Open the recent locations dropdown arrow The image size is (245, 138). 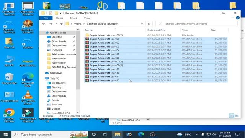tap(56, 24)
